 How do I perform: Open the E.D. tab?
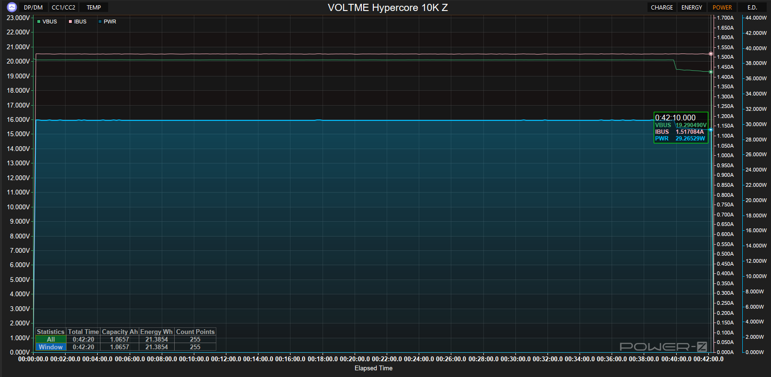pyautogui.click(x=752, y=8)
